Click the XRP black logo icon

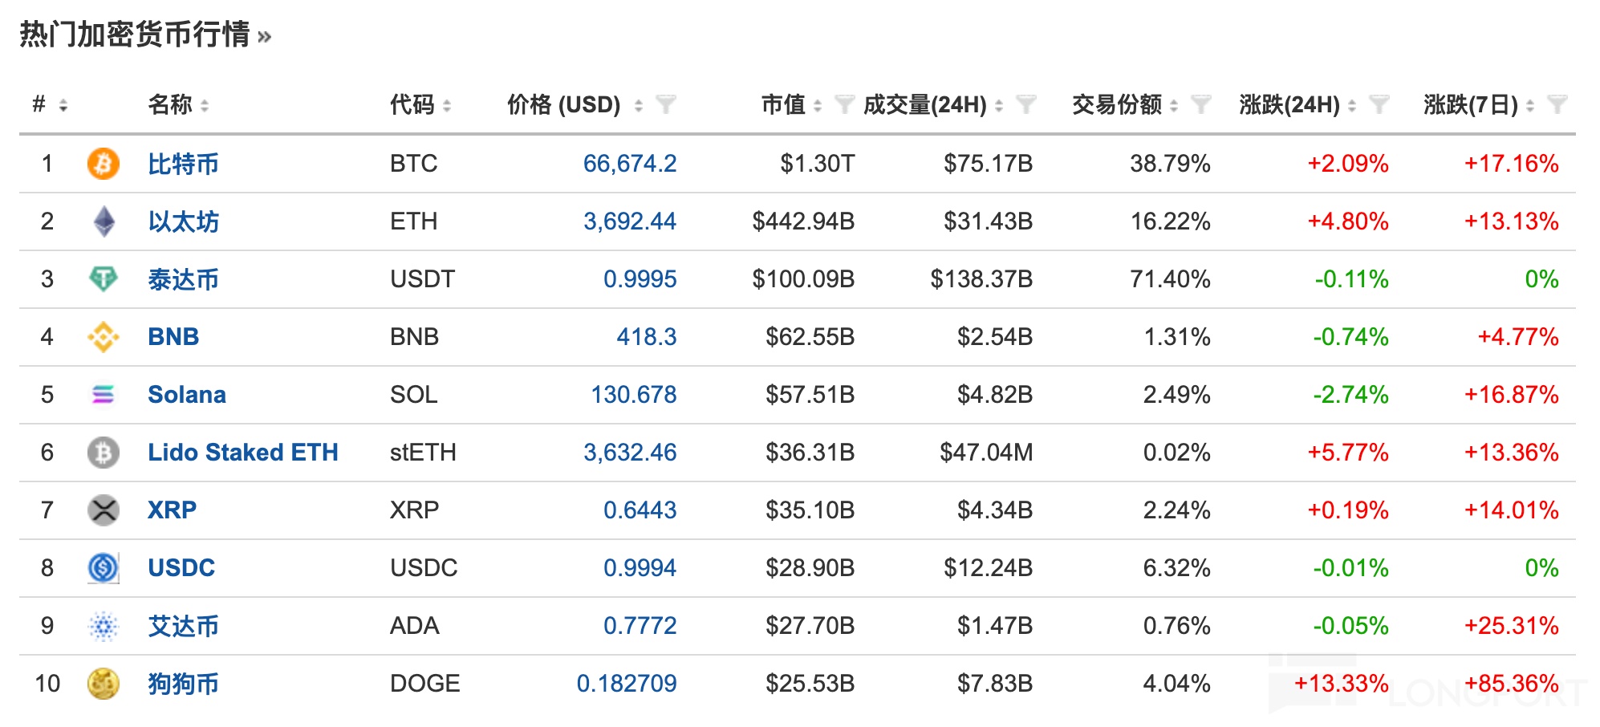[x=103, y=510]
